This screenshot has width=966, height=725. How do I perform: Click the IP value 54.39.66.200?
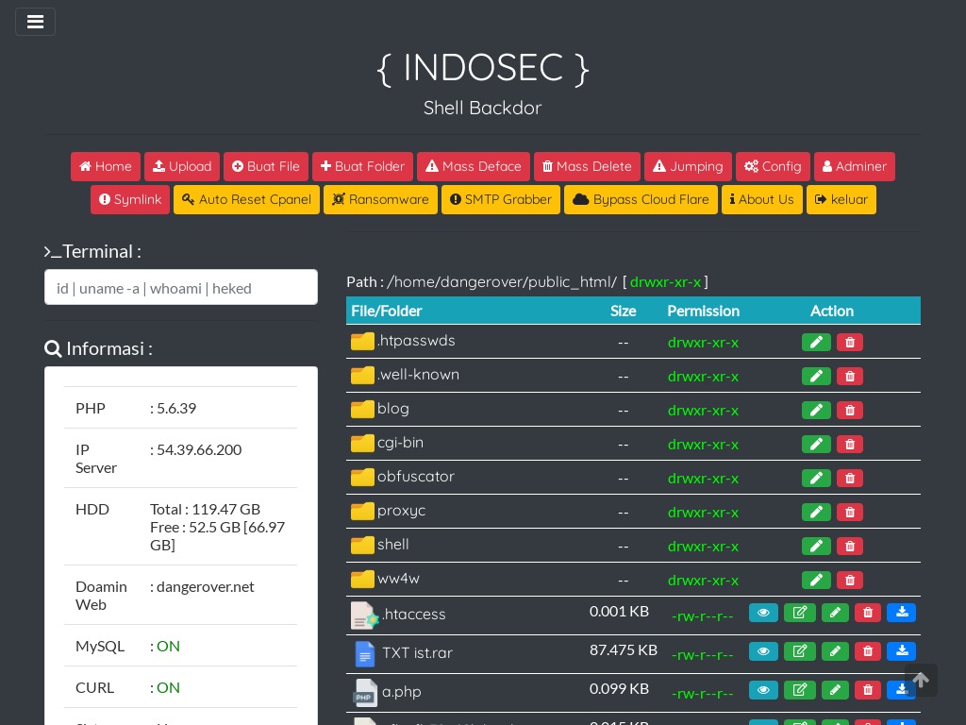(x=199, y=450)
